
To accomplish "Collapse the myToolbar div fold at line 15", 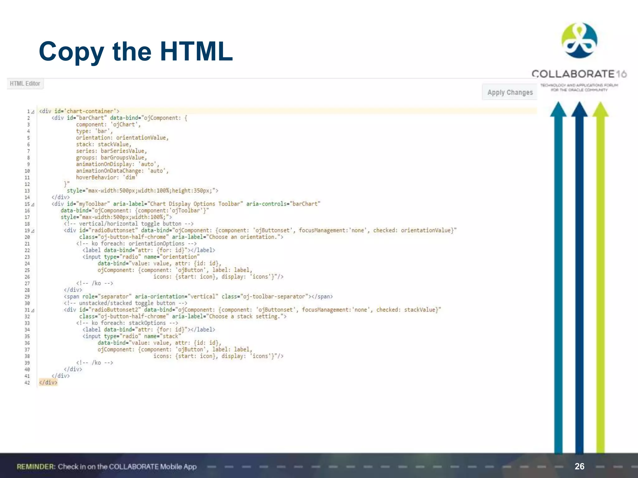I will pos(33,204).
